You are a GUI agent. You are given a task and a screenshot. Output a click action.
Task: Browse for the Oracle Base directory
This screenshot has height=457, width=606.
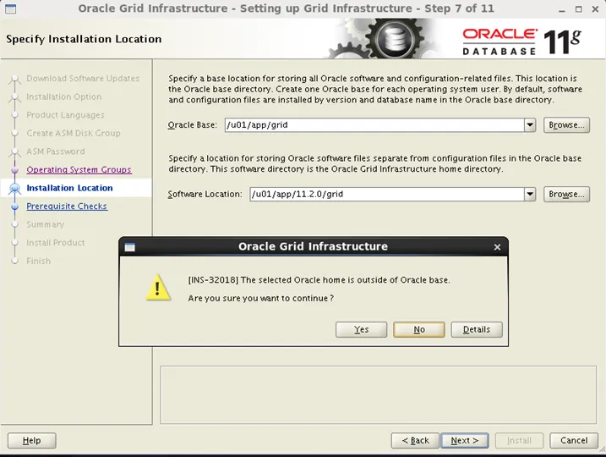pyautogui.click(x=566, y=125)
